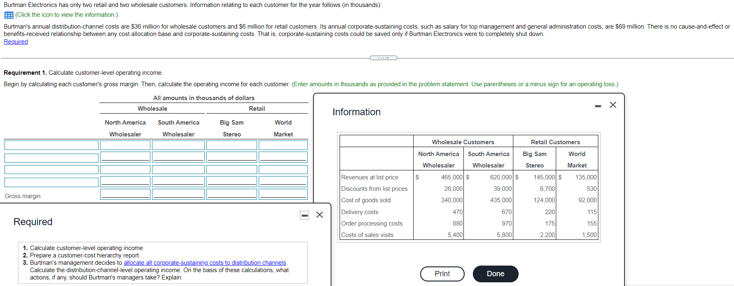Select third row Big Sam Stereo field
The width and height of the screenshot is (734, 286).
coord(232,170)
